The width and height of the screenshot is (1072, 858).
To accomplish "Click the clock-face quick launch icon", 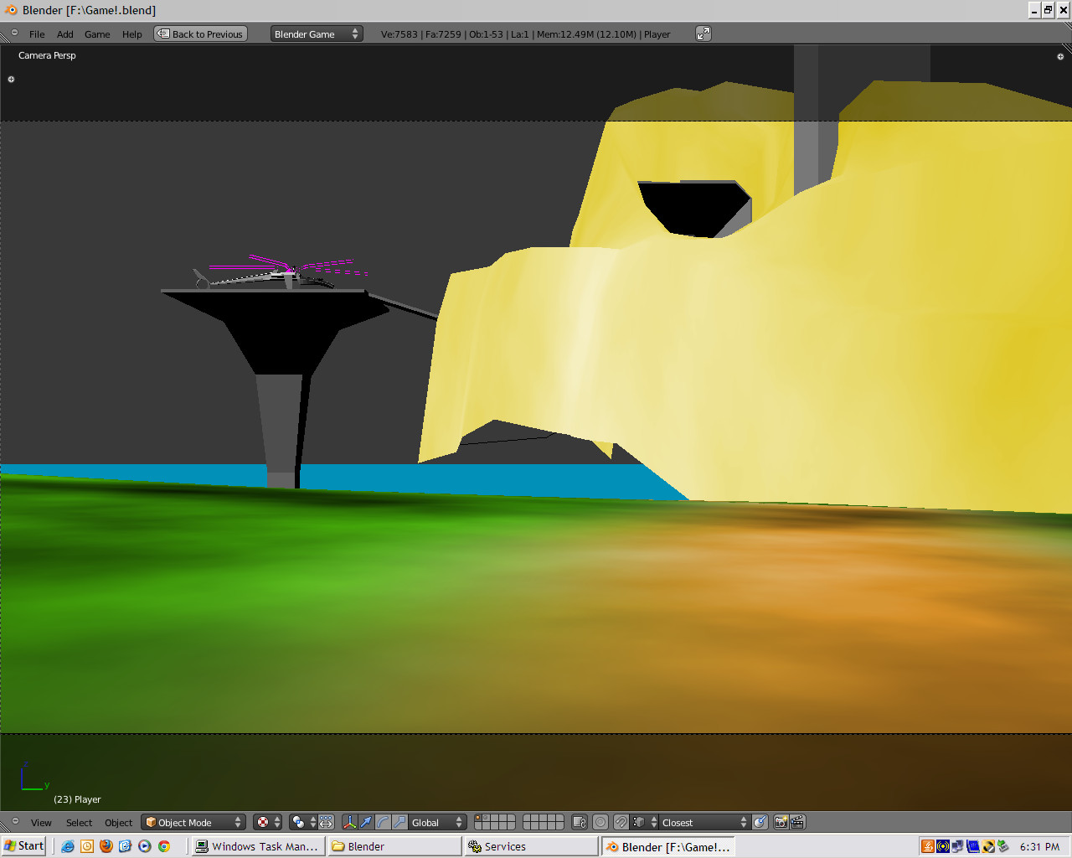I will pyautogui.click(x=87, y=846).
